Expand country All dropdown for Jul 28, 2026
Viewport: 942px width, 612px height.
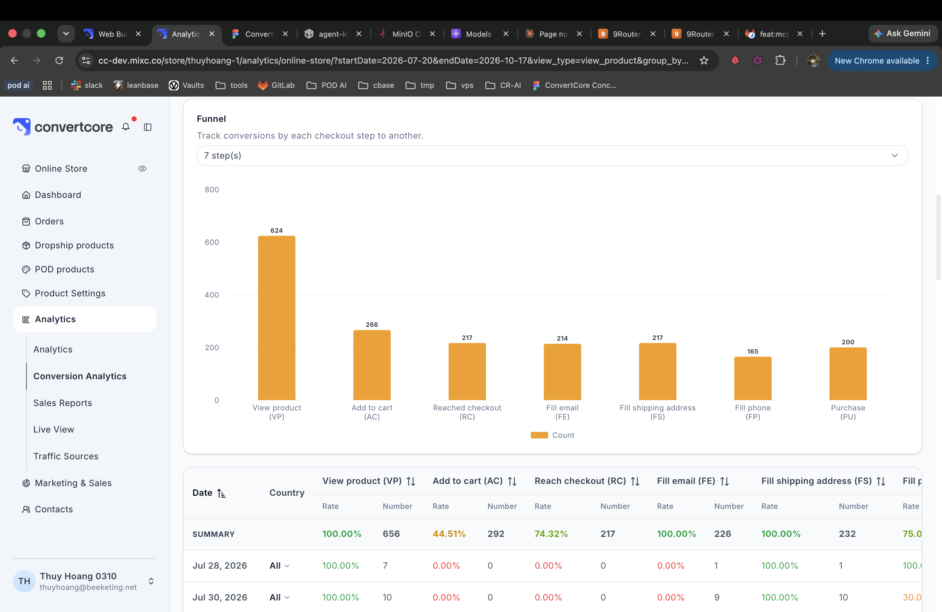point(279,566)
